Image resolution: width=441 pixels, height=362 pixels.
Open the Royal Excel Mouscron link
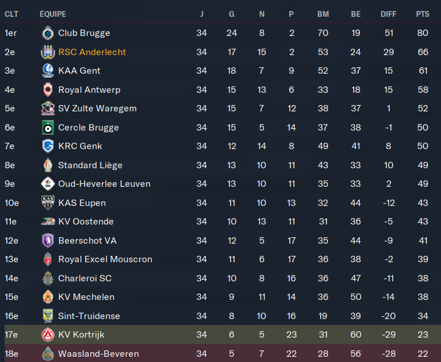105,259
